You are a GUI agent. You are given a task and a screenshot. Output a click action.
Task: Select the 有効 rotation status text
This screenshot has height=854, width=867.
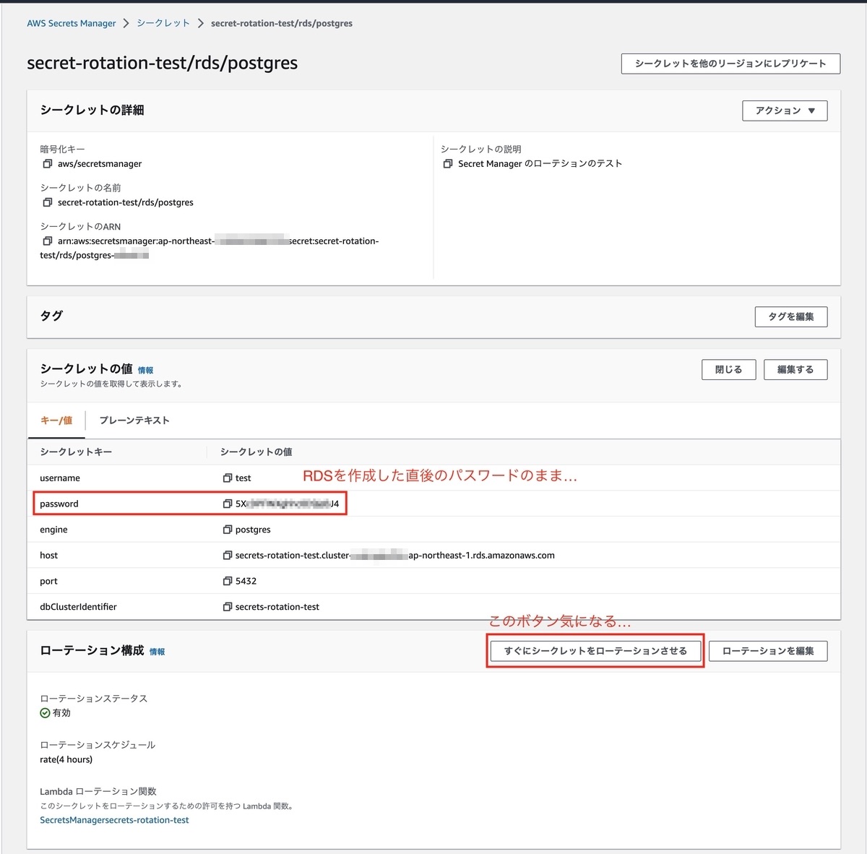61,713
